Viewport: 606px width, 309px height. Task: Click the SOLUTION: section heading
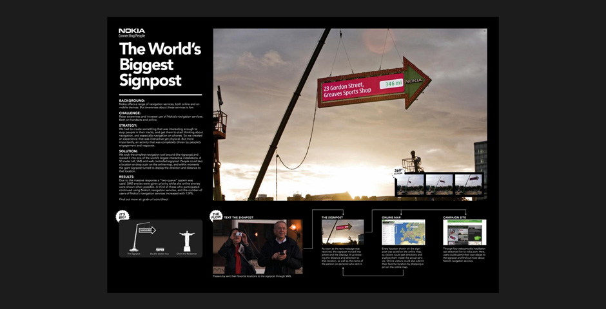pos(128,151)
